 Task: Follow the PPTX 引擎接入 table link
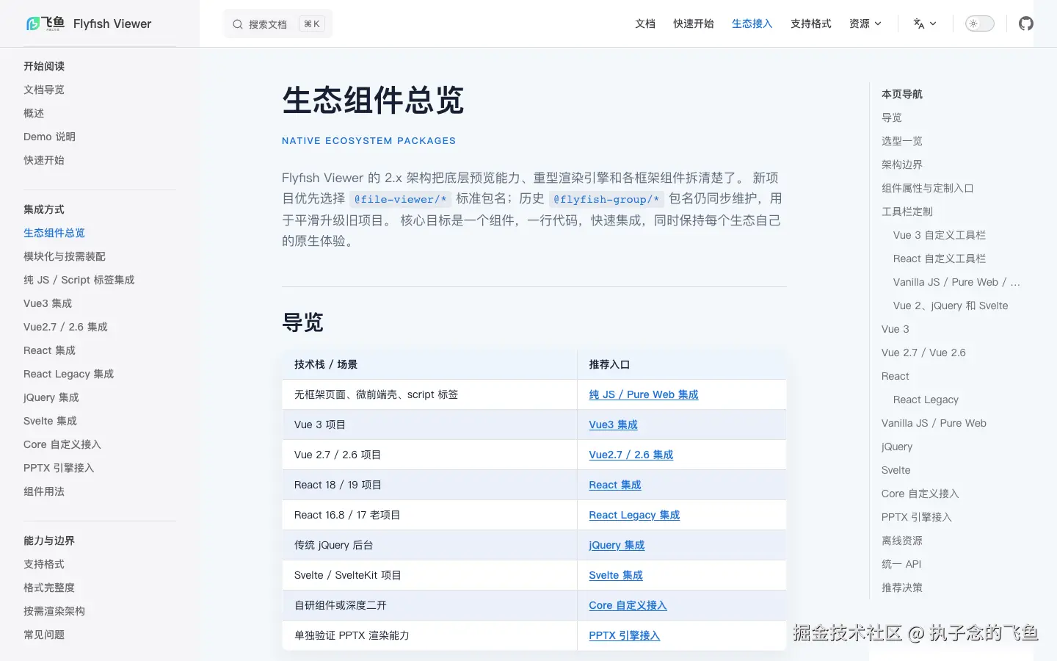pyautogui.click(x=624, y=635)
